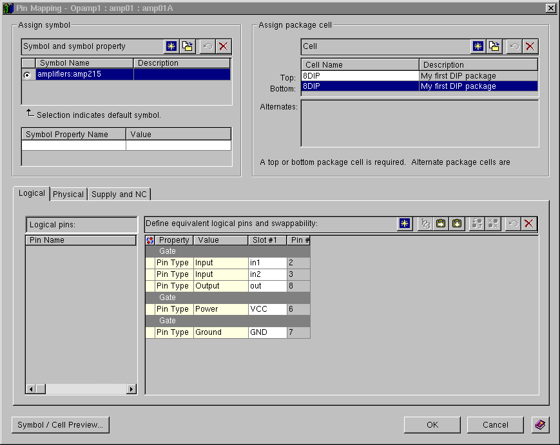Open the Supply and NC tab
This screenshot has height=445, width=560.
point(119,194)
